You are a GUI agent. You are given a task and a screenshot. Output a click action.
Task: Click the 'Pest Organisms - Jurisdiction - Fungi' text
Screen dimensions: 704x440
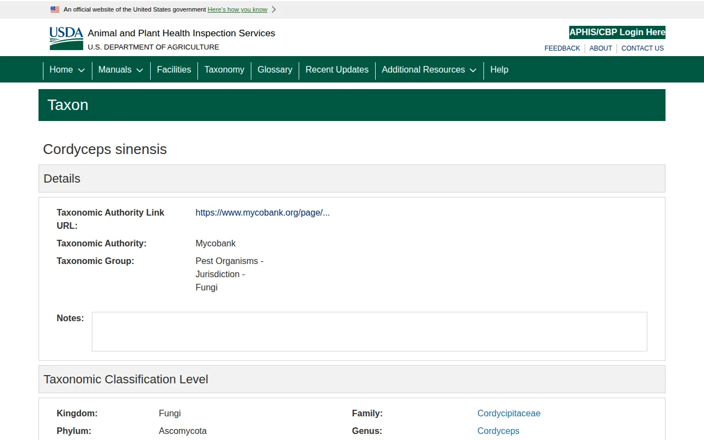coord(229,274)
